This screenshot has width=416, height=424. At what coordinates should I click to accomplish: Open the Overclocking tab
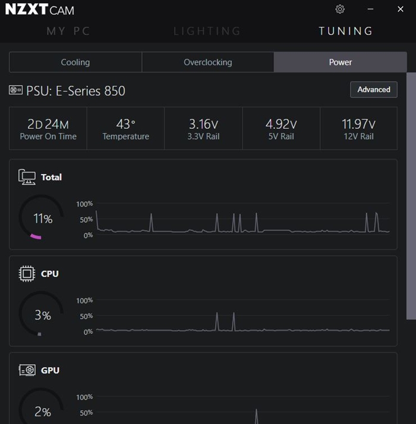(x=208, y=62)
